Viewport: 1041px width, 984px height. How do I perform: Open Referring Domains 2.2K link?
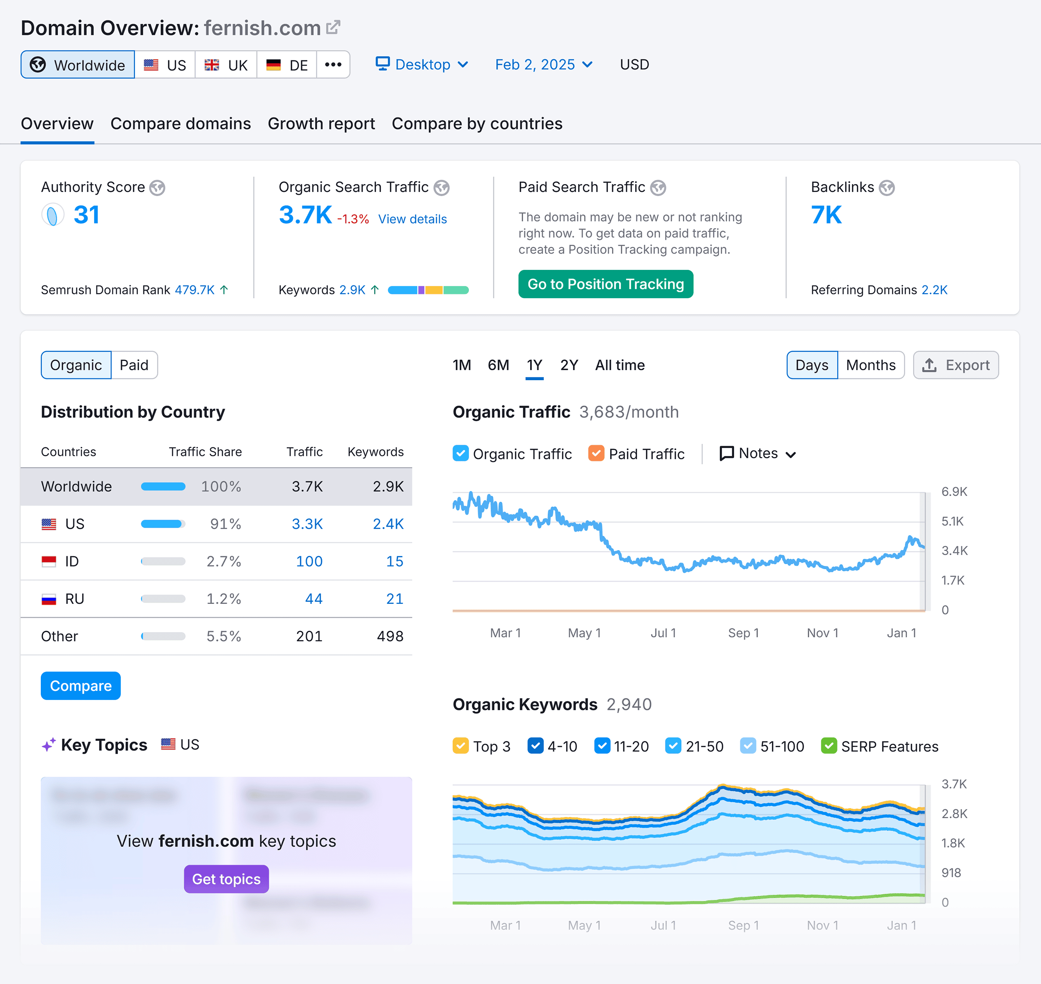coord(934,289)
